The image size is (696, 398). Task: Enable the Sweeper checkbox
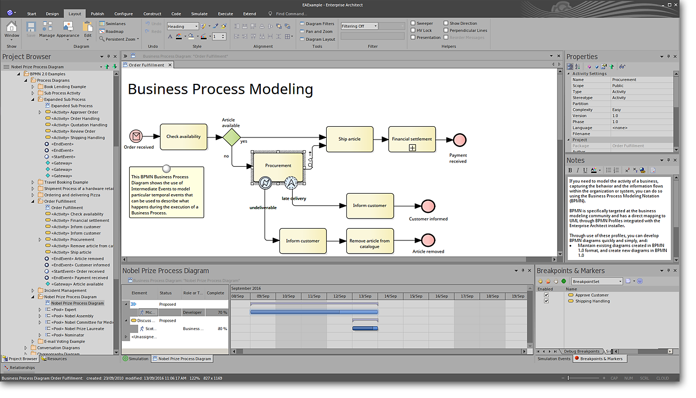tap(413, 23)
